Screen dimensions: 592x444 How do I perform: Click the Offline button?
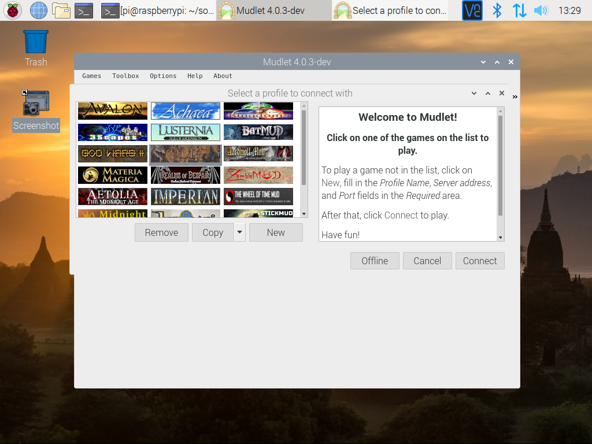coord(375,261)
